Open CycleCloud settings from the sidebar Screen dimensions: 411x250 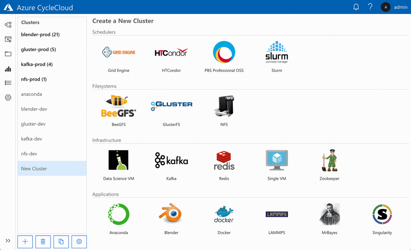point(8,97)
